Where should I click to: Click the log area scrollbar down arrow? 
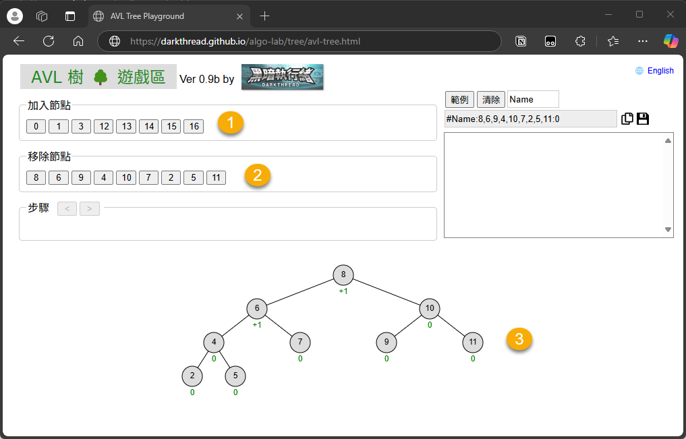(x=668, y=230)
